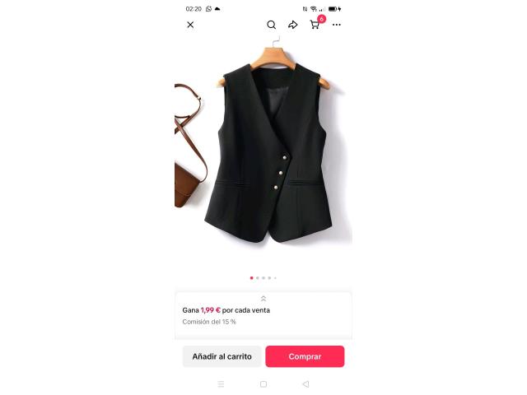The height and width of the screenshot is (395, 527).
Task: Tap the share arrow icon
Action: (x=293, y=25)
